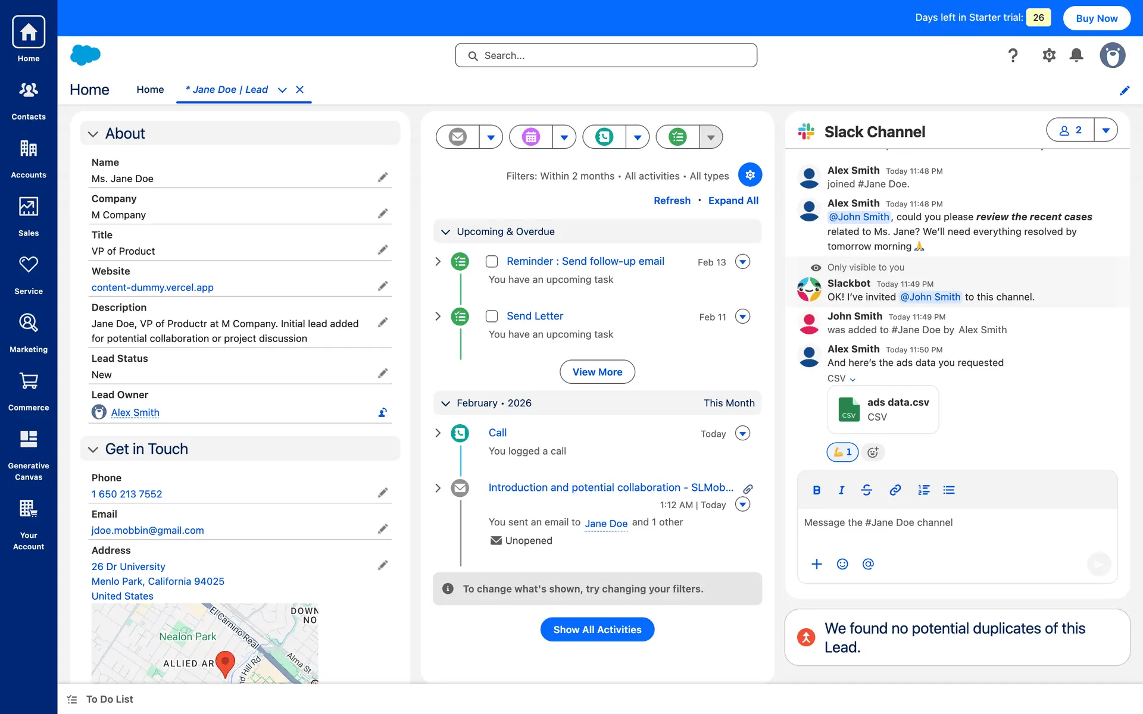Switch to the Home tab
The width and height of the screenshot is (1143, 714).
(150, 89)
